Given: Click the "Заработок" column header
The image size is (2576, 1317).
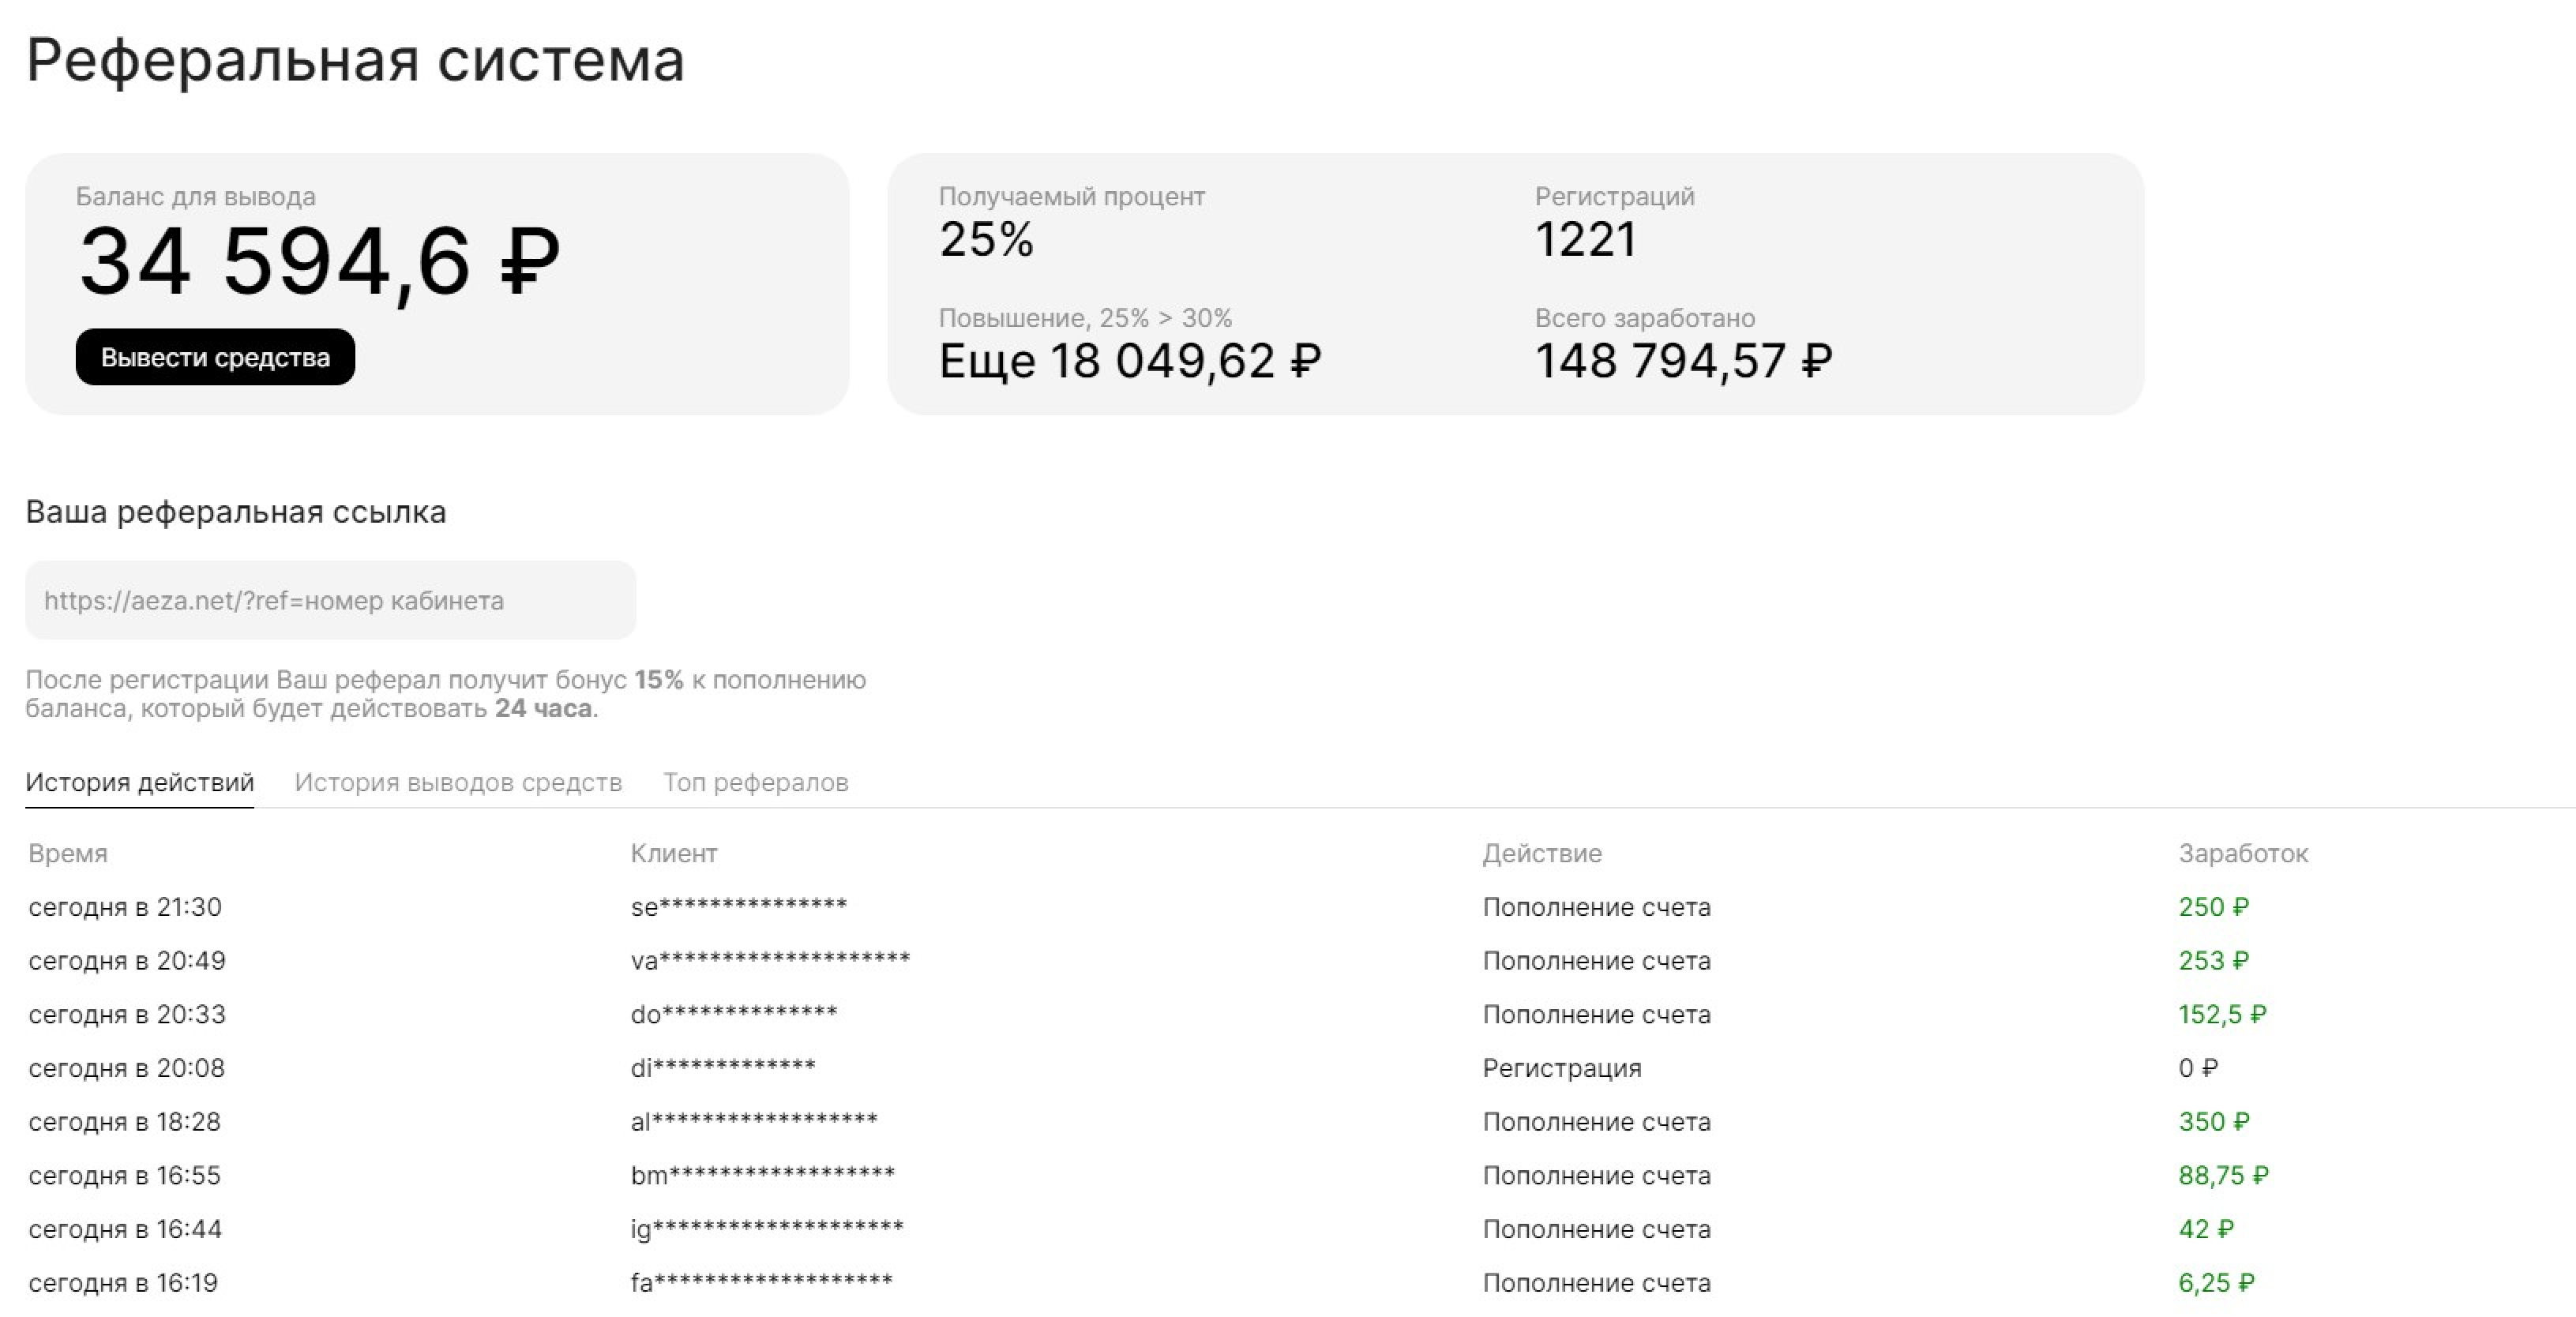Looking at the screenshot, I should 2243,853.
